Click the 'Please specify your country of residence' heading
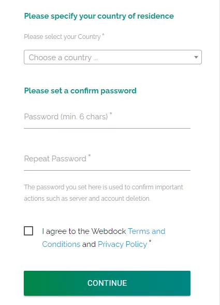This screenshot has width=220, height=305. click(99, 16)
